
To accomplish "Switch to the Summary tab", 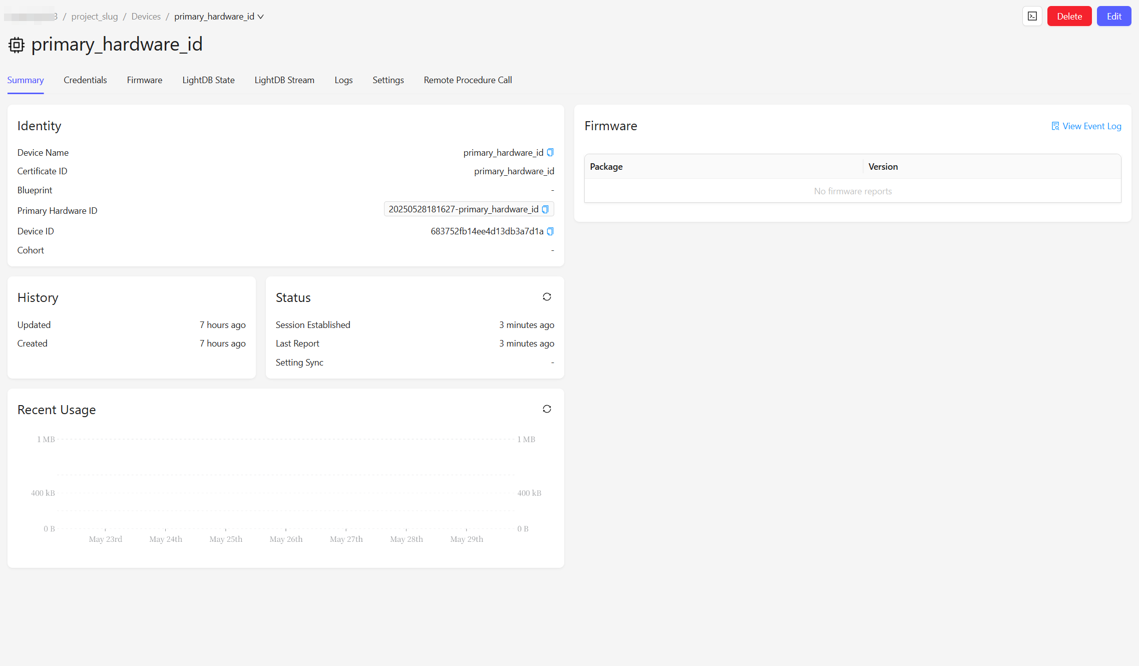I will (x=26, y=80).
